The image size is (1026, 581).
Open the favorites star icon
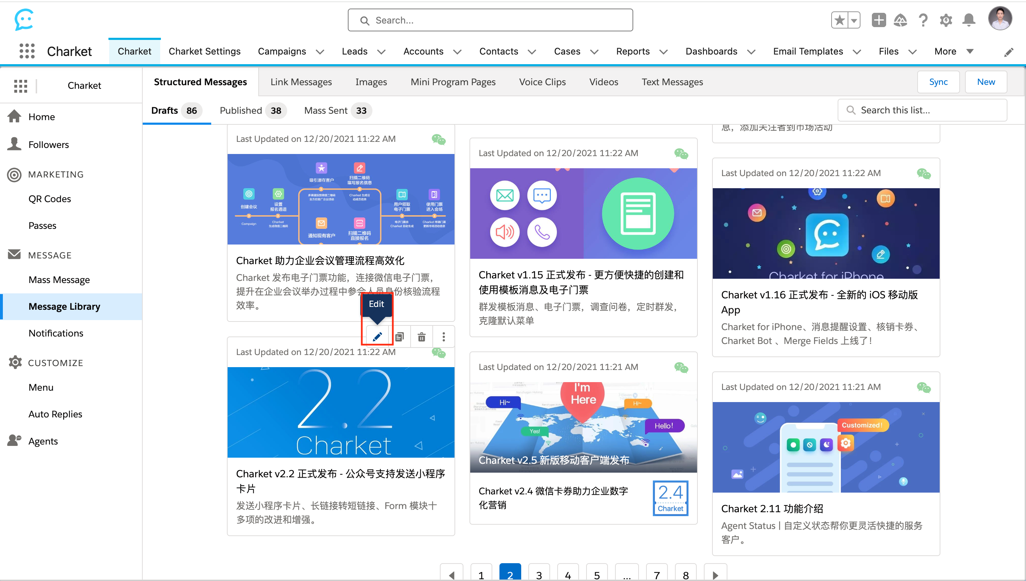click(x=839, y=20)
